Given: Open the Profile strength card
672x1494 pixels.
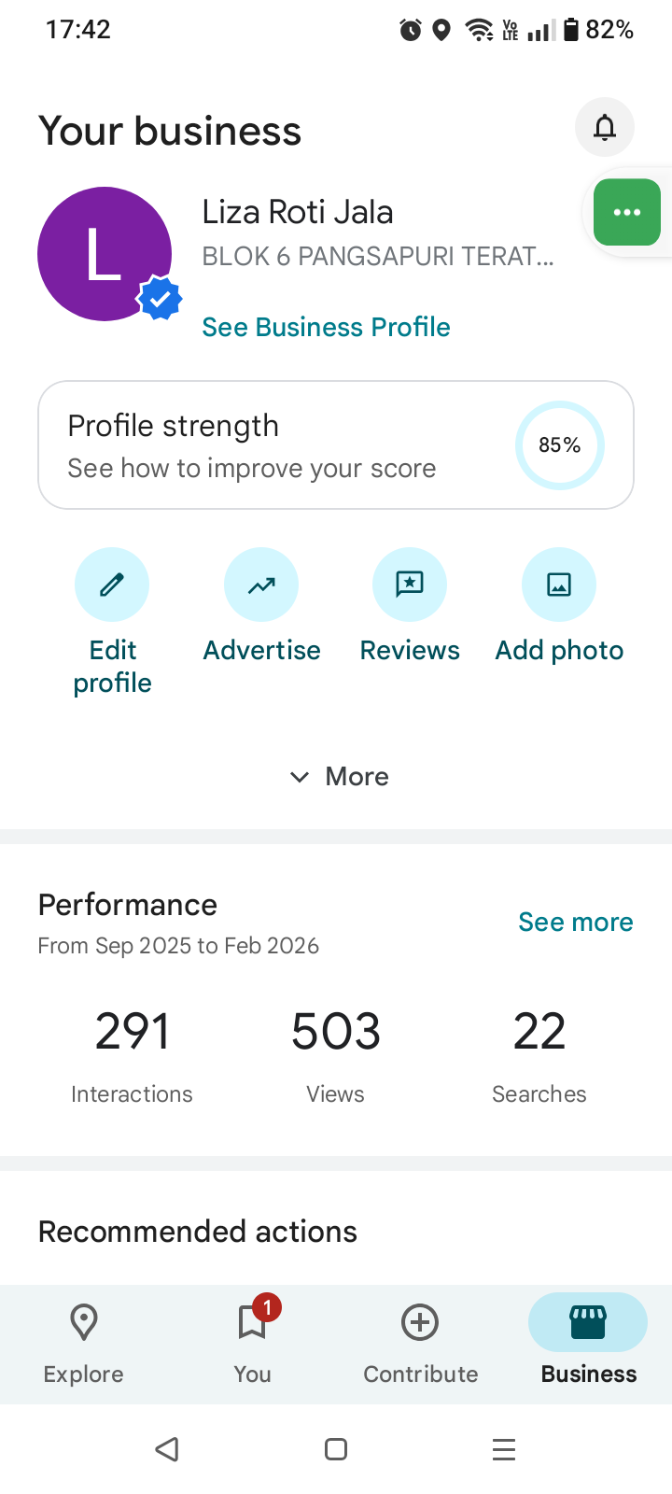Looking at the screenshot, I should point(280,445).
